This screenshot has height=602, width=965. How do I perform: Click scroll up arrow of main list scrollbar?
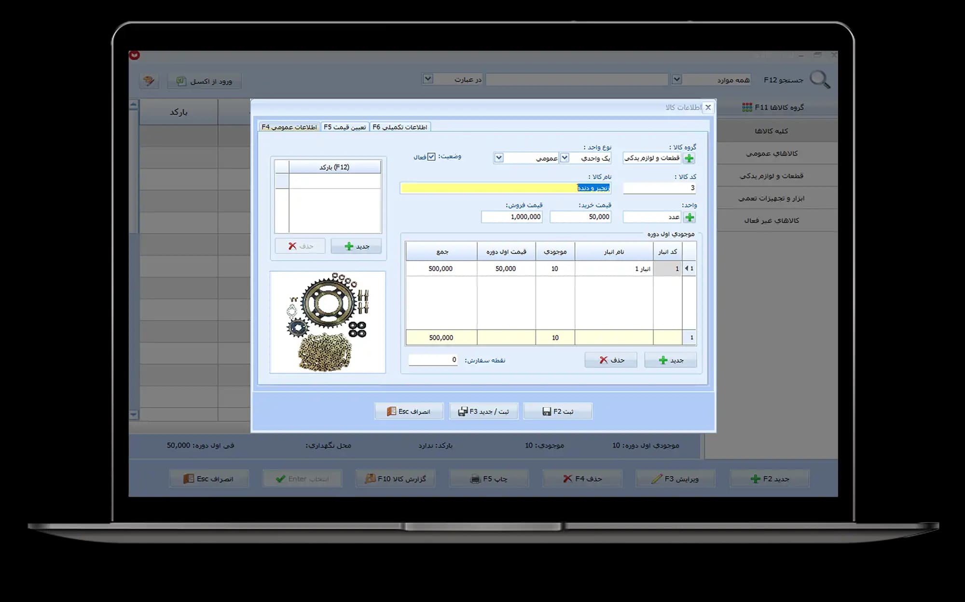tap(134, 104)
